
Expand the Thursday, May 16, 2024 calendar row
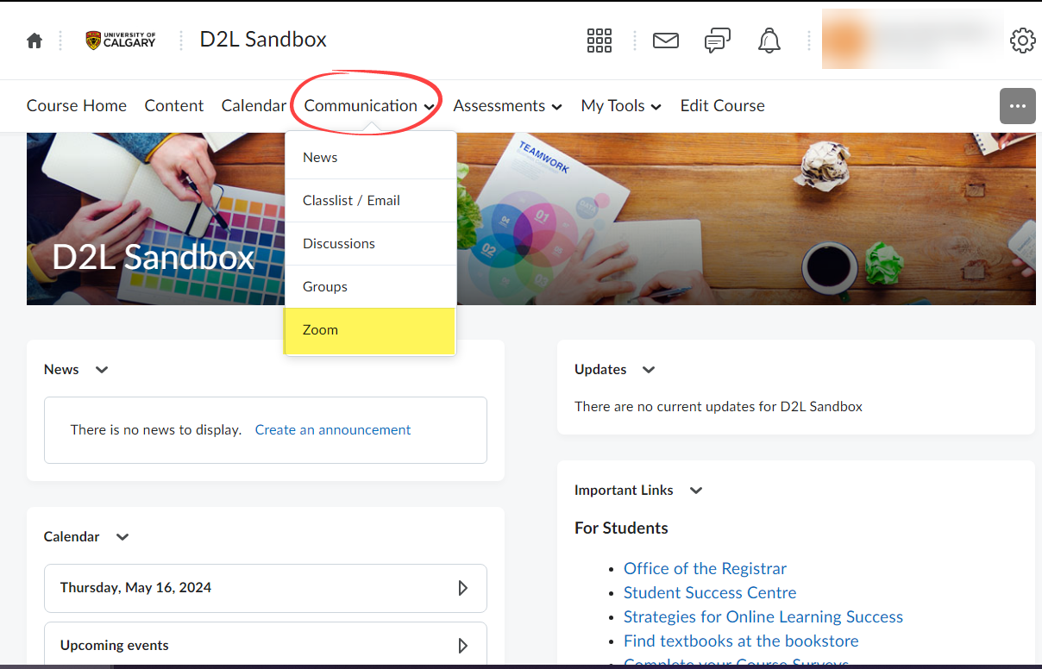click(266, 588)
